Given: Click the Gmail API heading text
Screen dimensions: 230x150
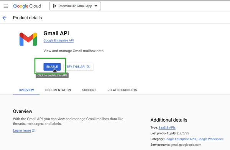Looking at the screenshot, I should pyautogui.click(x=56, y=33).
